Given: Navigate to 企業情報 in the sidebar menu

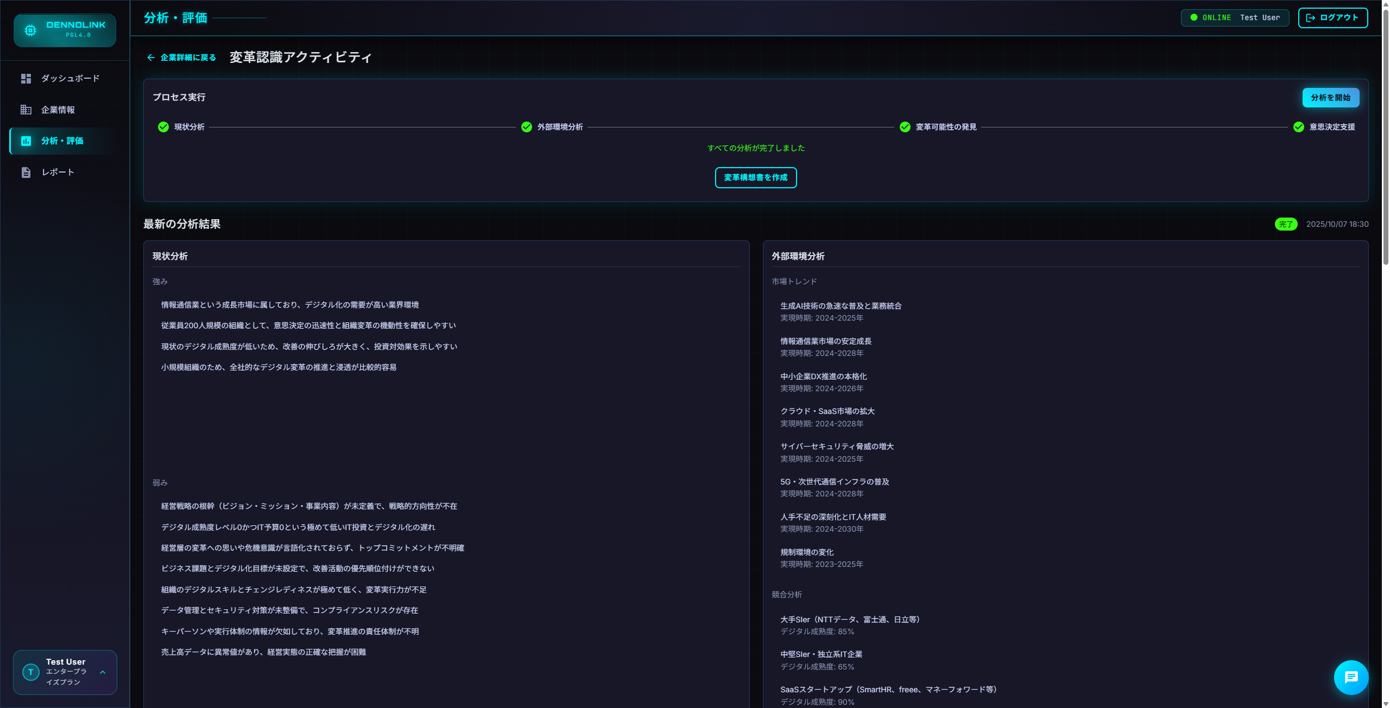Looking at the screenshot, I should click(59, 110).
